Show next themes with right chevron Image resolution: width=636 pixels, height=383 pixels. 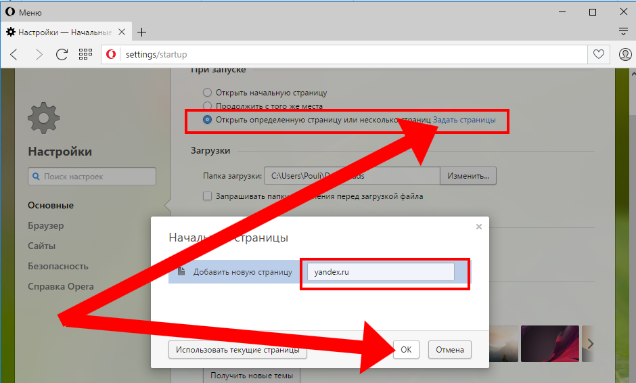[x=590, y=344]
